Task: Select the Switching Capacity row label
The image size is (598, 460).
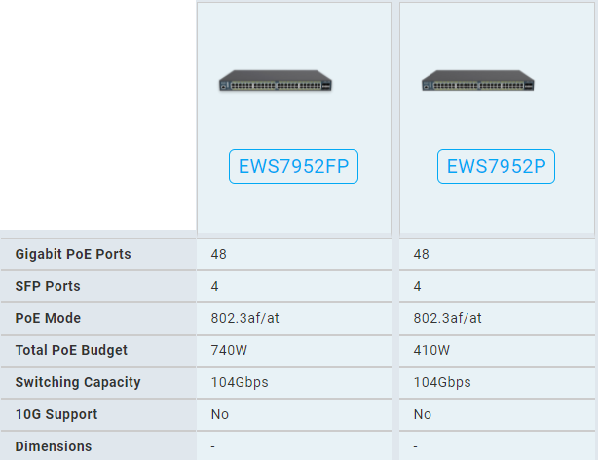Action: click(x=78, y=382)
